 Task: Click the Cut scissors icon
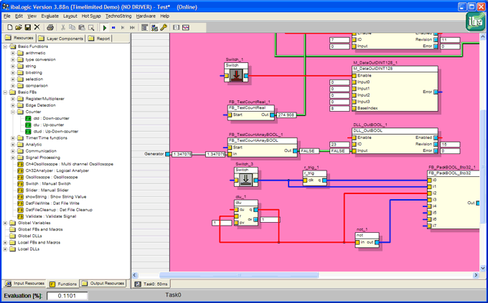(63, 27)
